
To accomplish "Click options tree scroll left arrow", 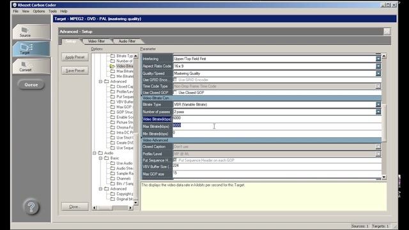I will tap(95, 208).
